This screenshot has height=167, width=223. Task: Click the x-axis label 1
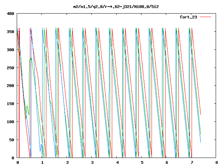43,162
